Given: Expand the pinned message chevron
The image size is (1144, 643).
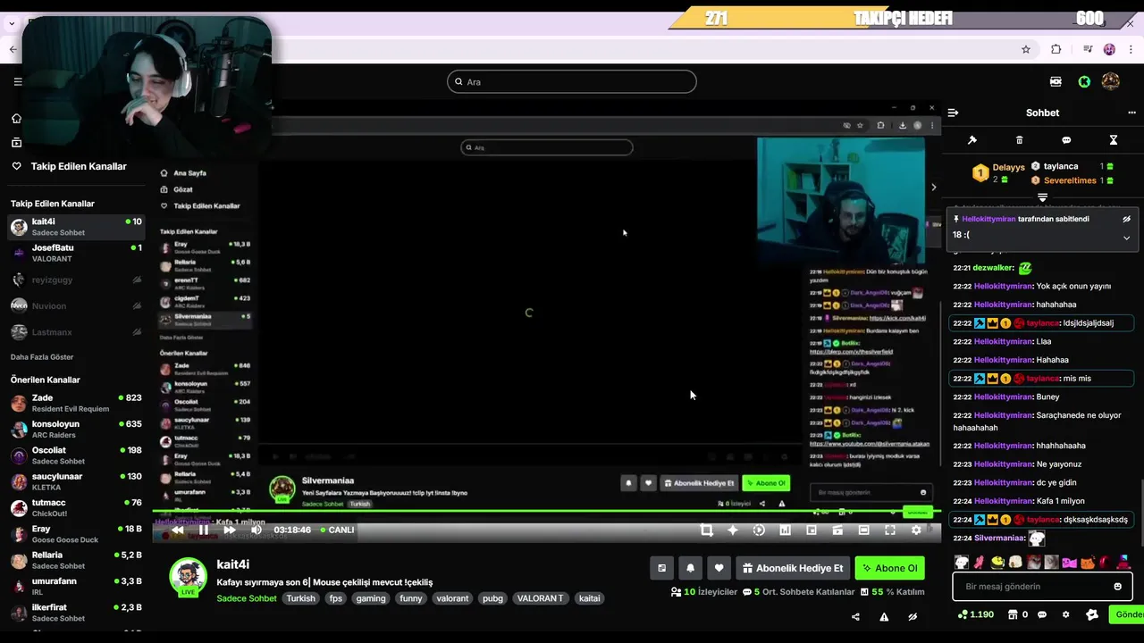Looking at the screenshot, I should [x=1126, y=238].
